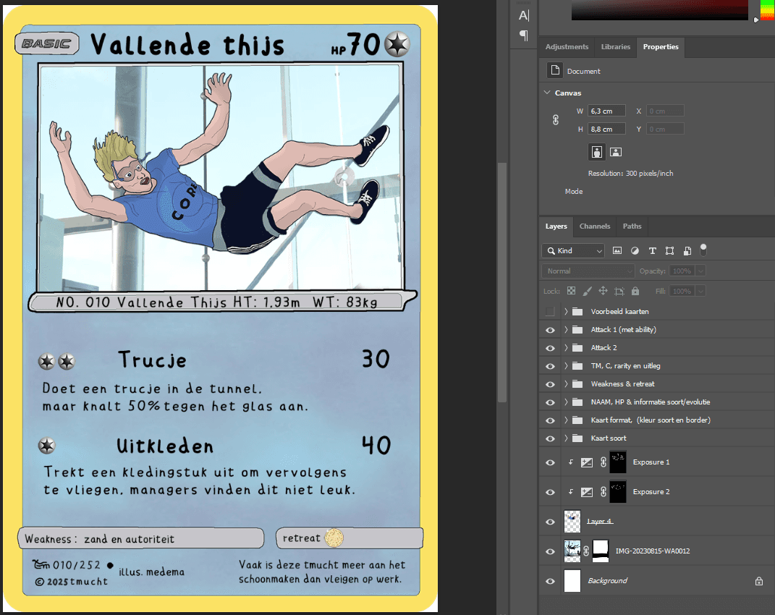This screenshot has height=615, width=775.
Task: Switch to the Libraries tab
Action: 616,46
